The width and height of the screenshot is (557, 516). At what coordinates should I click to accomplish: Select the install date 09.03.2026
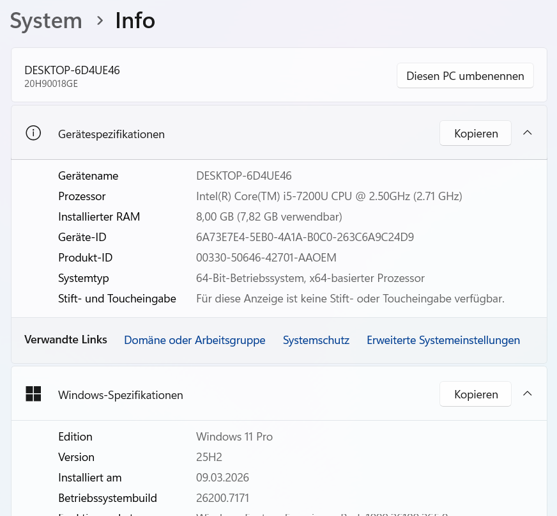[222, 477]
